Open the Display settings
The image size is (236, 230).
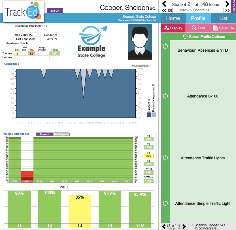click(x=173, y=28)
